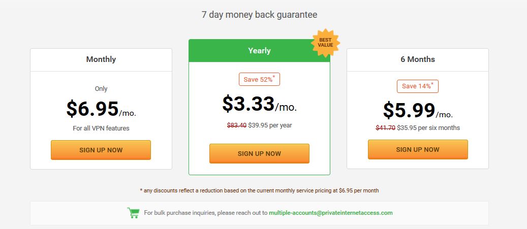Screen dimensions: 527x229
Task: Click the discount footnote about monthly pricing
Action: 259,190
